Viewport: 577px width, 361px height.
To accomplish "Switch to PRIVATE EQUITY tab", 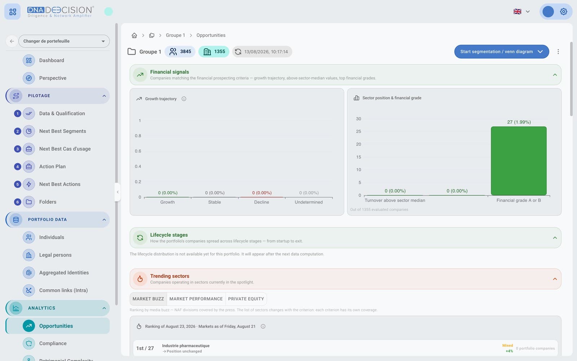I will [x=246, y=299].
